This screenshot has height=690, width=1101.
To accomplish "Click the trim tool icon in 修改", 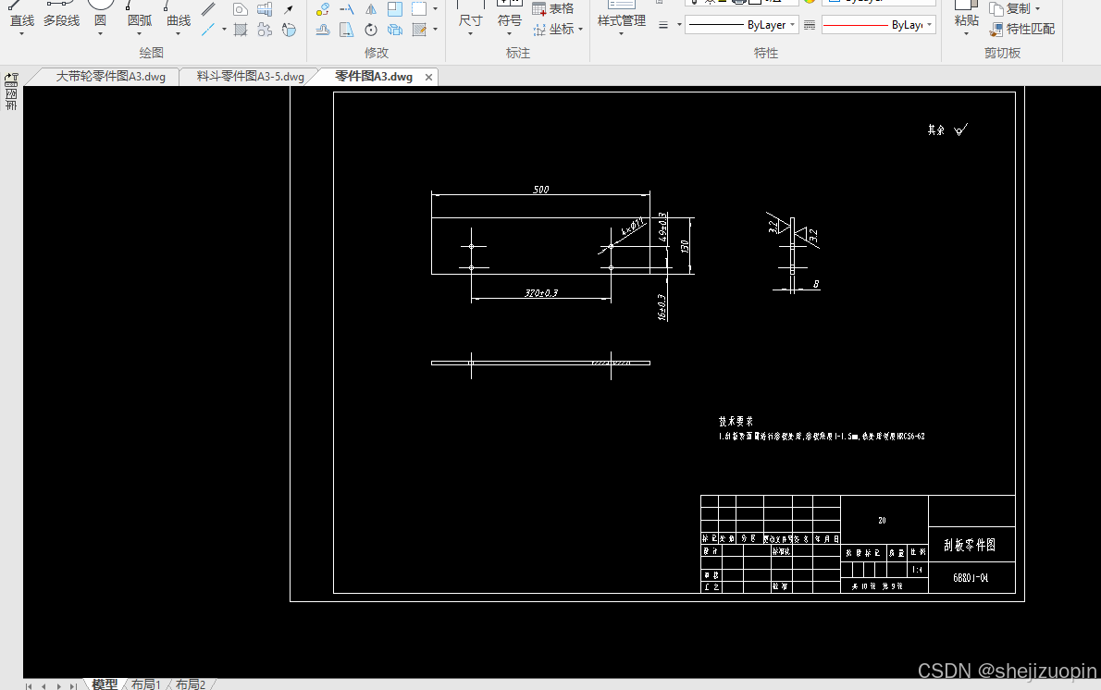I will pos(347,9).
